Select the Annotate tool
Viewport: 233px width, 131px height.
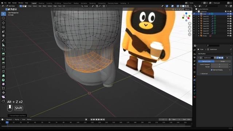point(3,40)
